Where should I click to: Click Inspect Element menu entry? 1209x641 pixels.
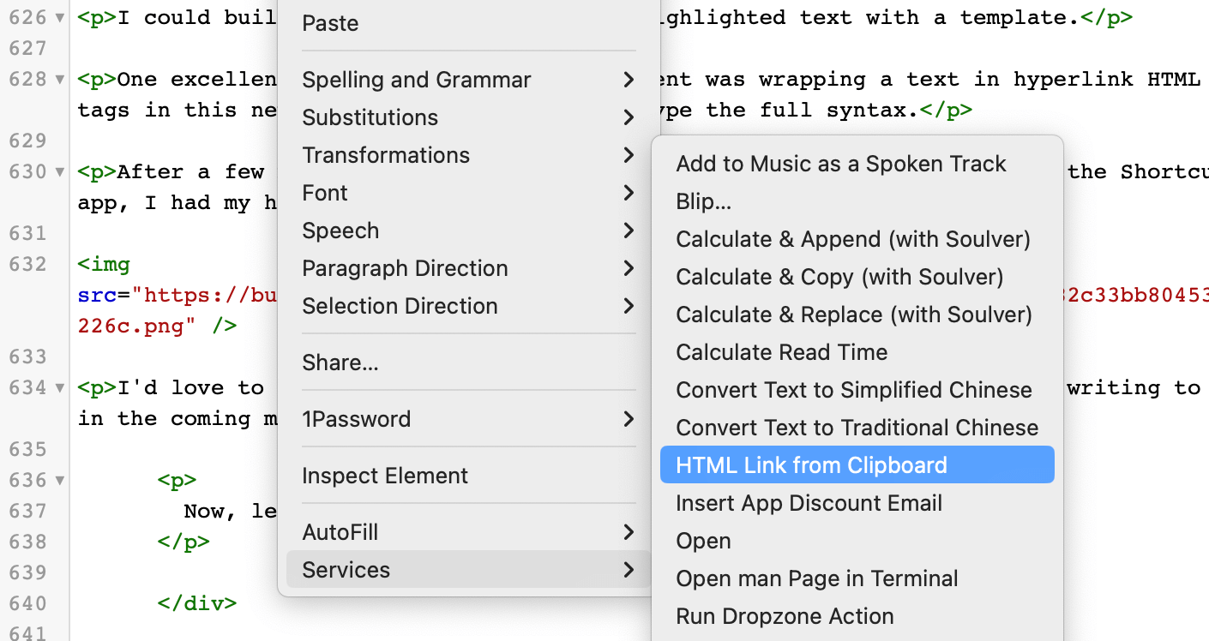385,476
